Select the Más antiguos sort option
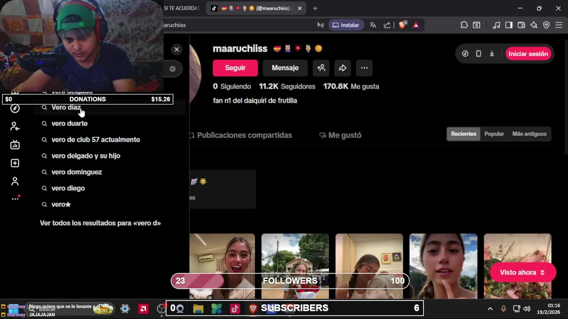The width and height of the screenshot is (568, 319). tap(529, 134)
